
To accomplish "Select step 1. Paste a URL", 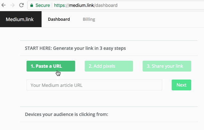I will coord(51,66).
